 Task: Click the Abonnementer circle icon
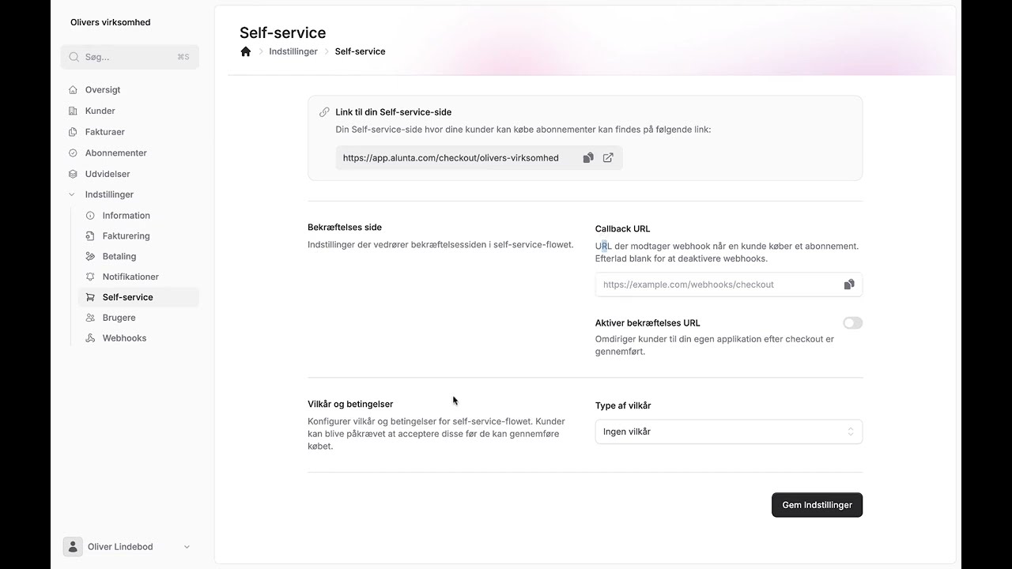pyautogui.click(x=73, y=153)
